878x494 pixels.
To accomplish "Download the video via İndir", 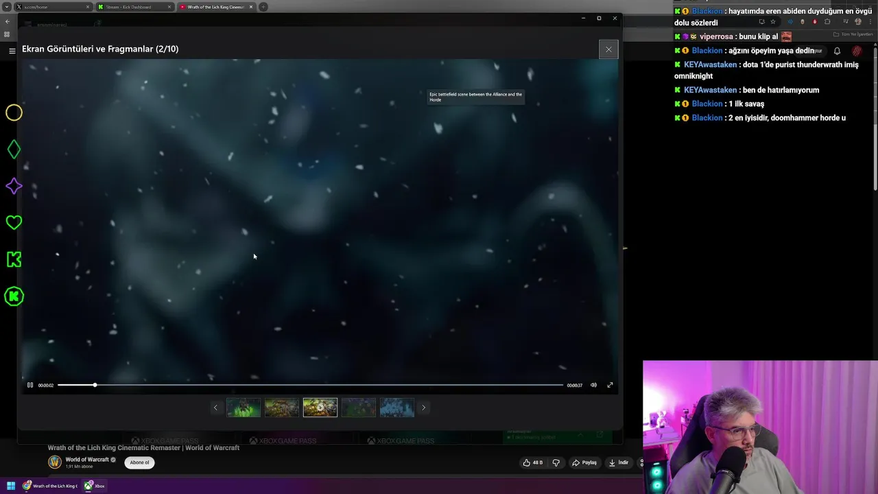I will (x=619, y=462).
